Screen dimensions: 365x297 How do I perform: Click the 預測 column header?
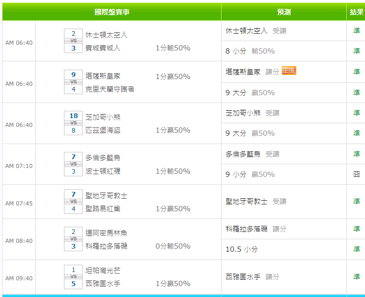pyautogui.click(x=284, y=12)
